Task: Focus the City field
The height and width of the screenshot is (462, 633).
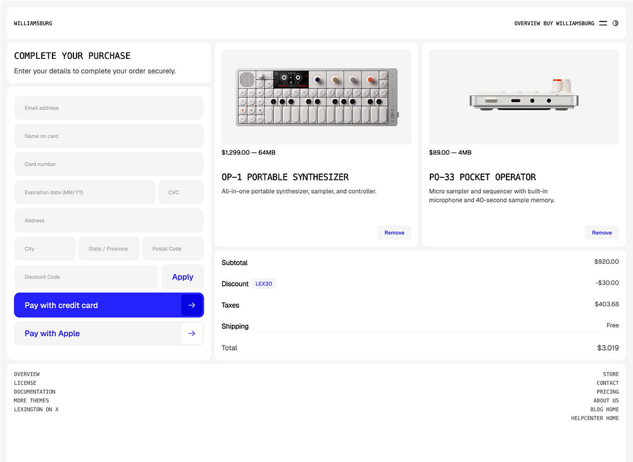Action: (x=45, y=249)
